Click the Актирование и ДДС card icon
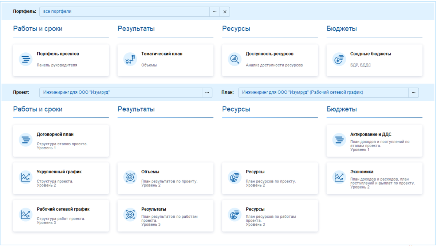 tap(339, 140)
